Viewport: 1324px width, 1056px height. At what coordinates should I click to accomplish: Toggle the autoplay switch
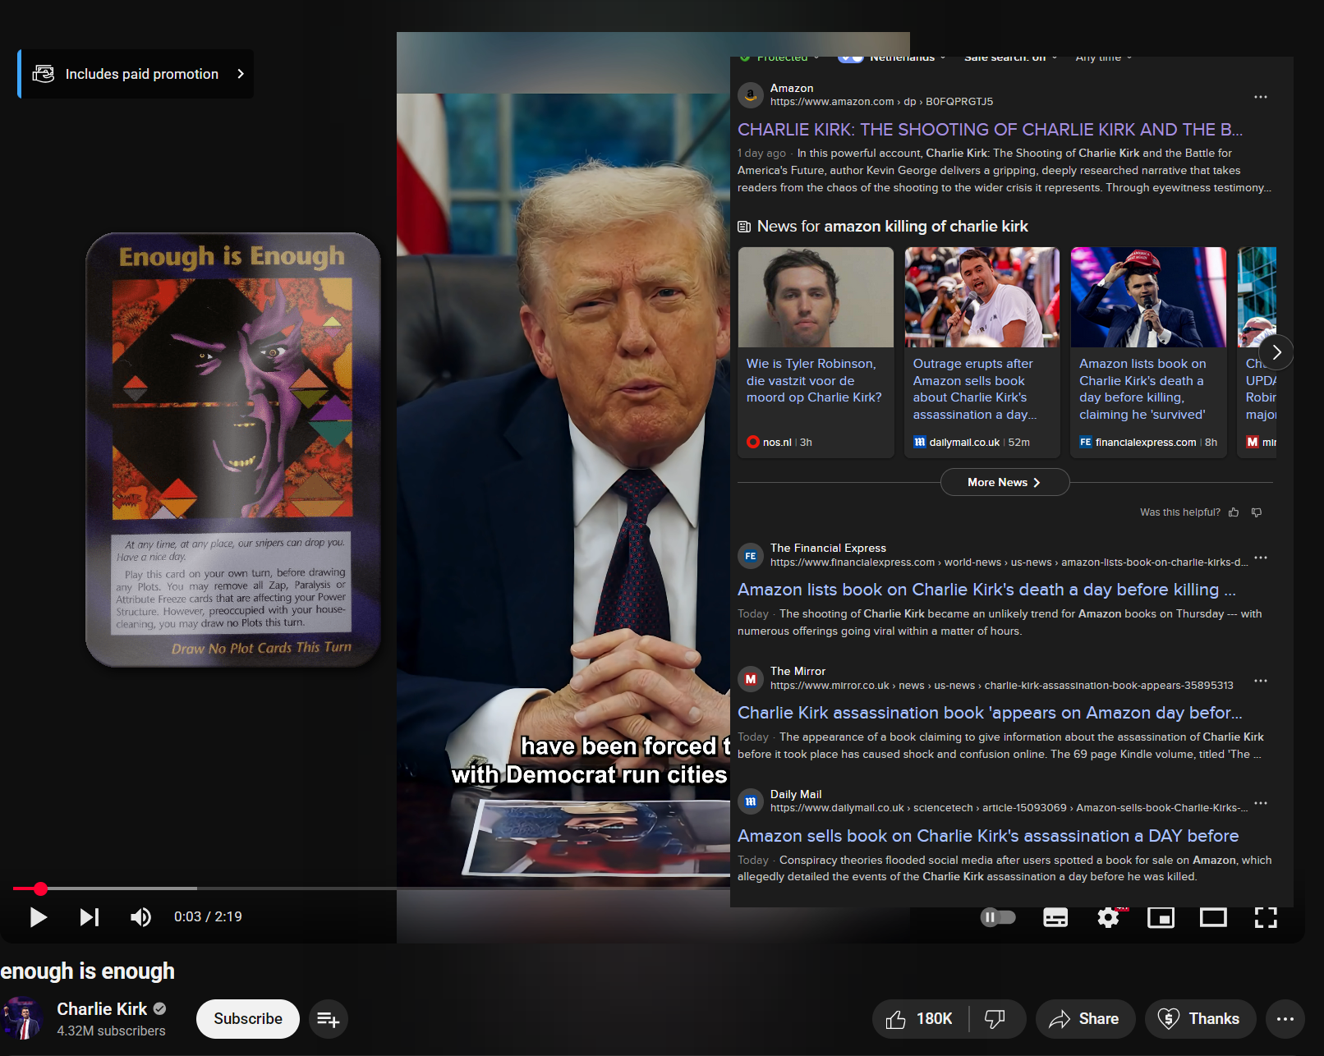pyautogui.click(x=998, y=917)
